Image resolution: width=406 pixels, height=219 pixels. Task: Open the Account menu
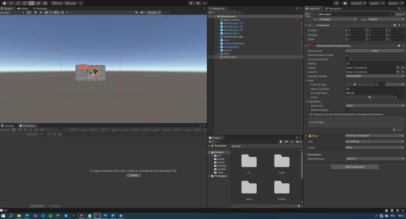point(358,3)
